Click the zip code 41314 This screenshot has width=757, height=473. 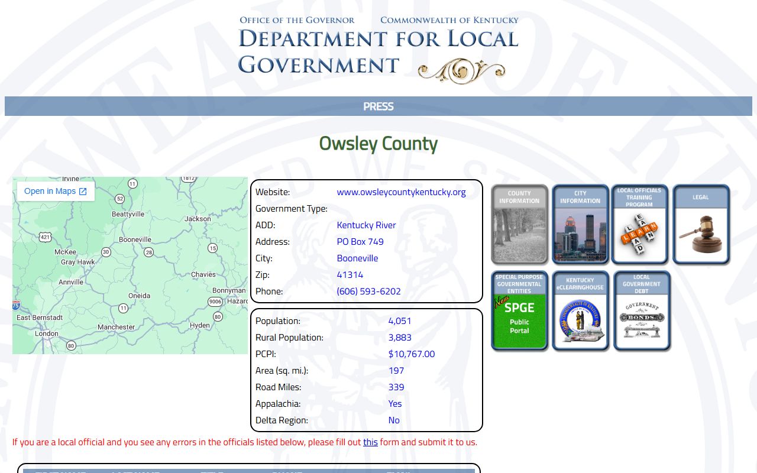[x=350, y=275]
